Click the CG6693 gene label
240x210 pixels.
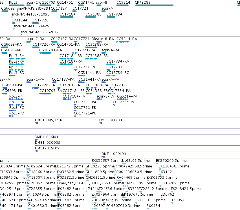[x=8, y=8]
